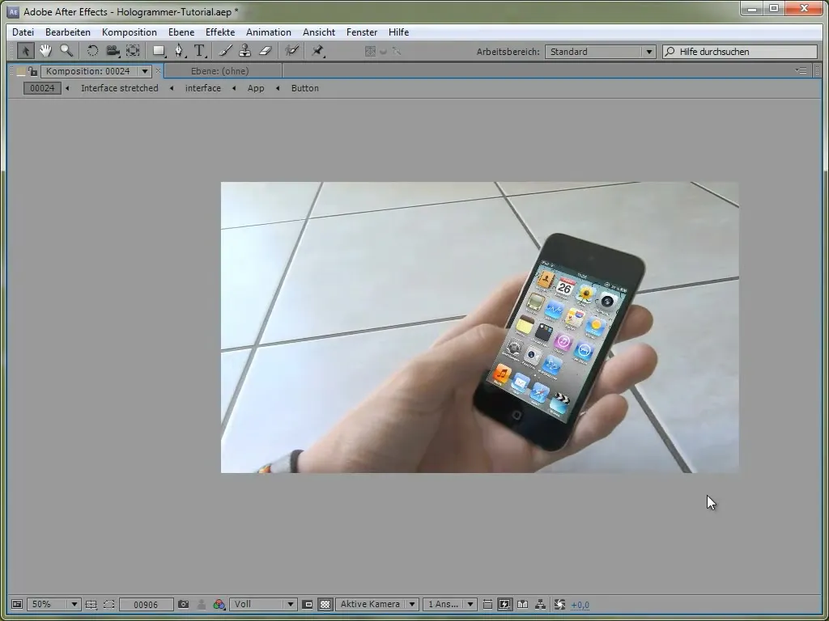The width and height of the screenshot is (829, 621).
Task: Click the world axis mode icon
Action: [383, 51]
